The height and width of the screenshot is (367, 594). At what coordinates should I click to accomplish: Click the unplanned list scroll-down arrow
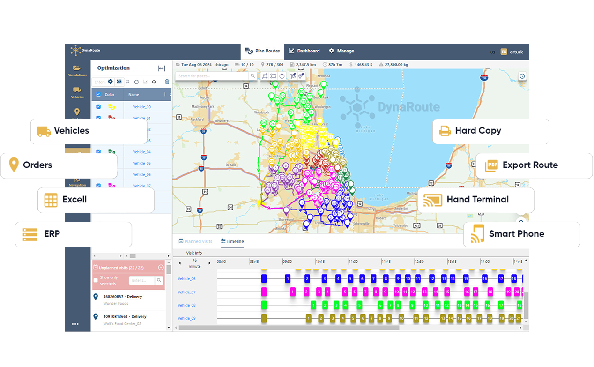click(x=169, y=328)
